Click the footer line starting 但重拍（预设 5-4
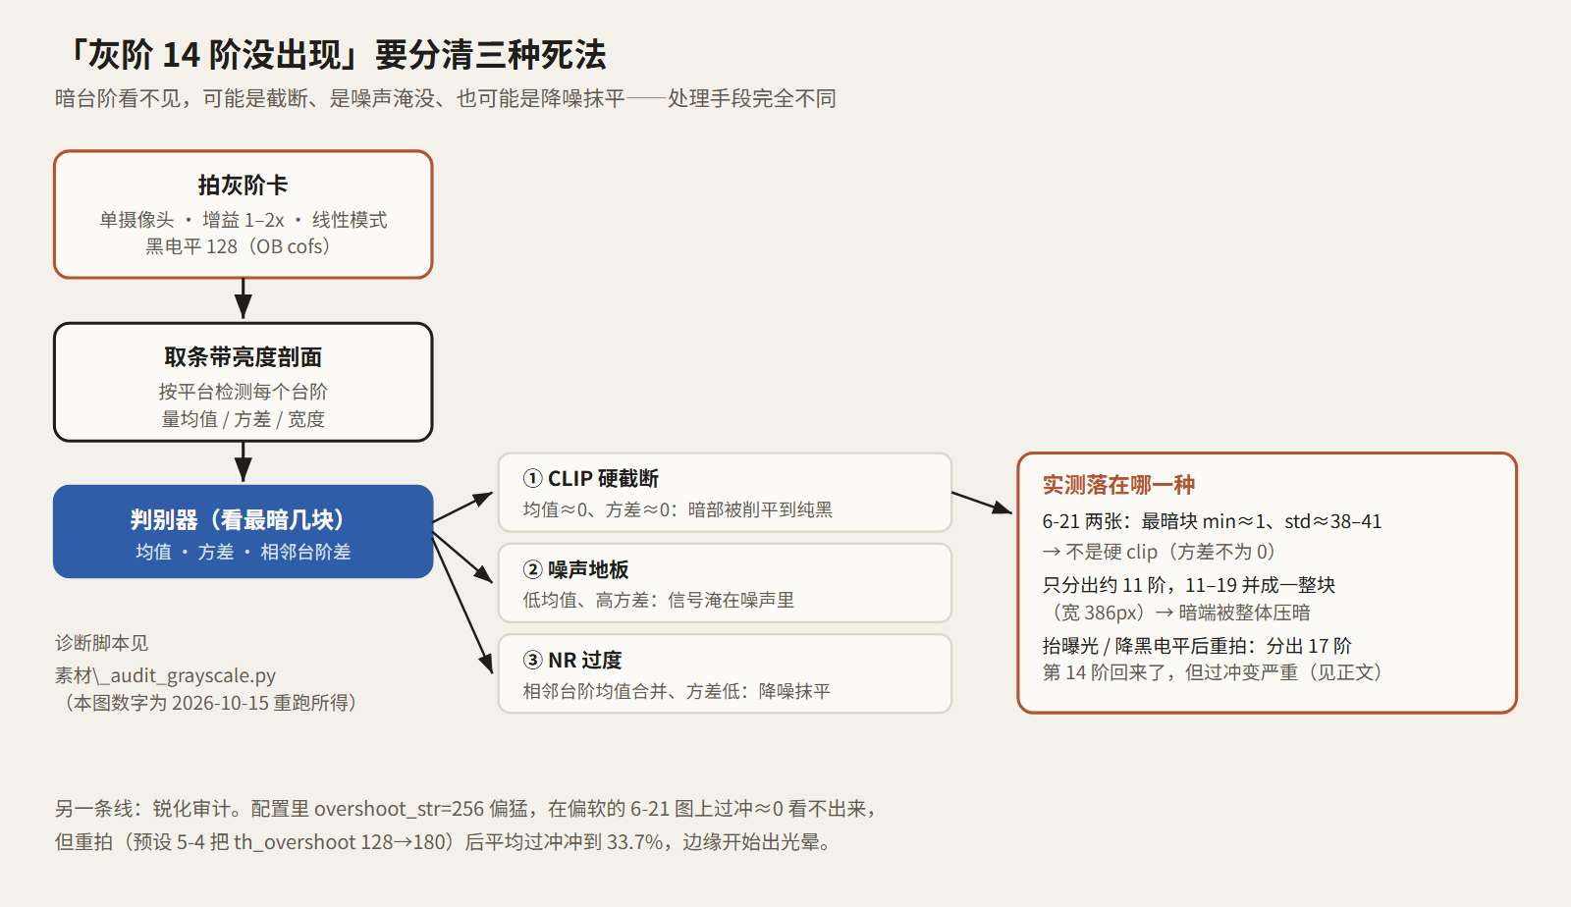The image size is (1571, 907). point(444,842)
